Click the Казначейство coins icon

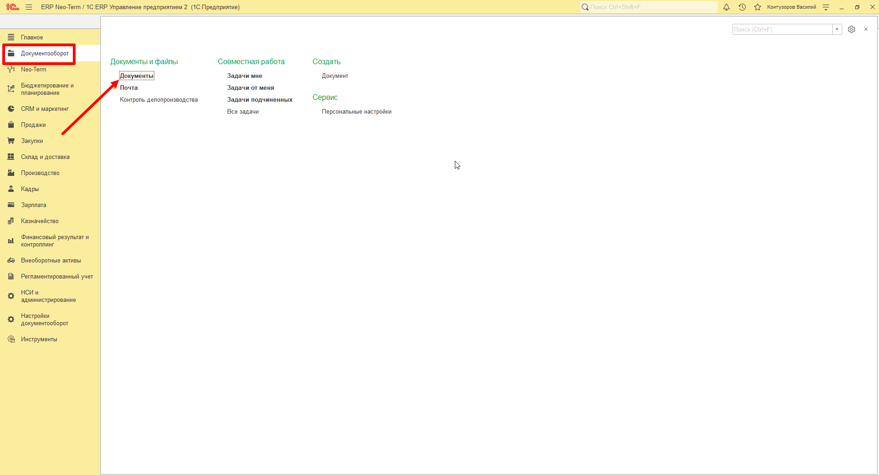(x=11, y=221)
